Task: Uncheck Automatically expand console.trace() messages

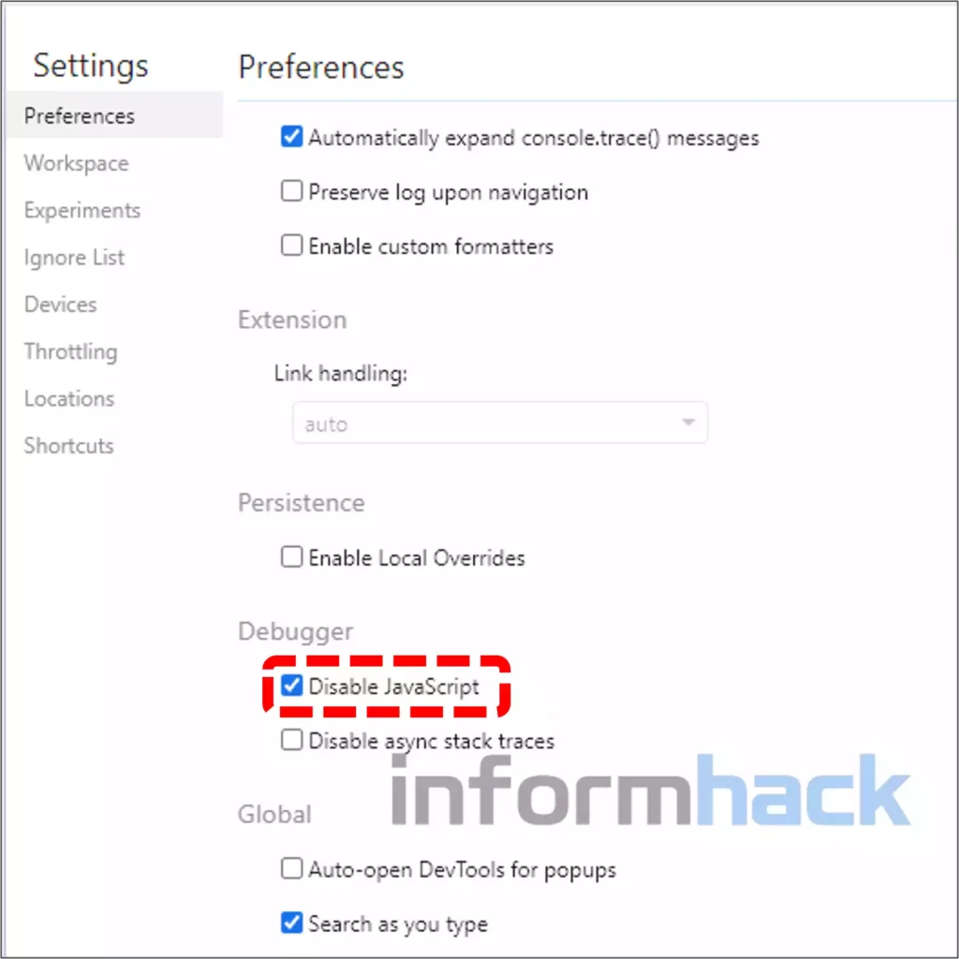Action: pyautogui.click(x=292, y=137)
